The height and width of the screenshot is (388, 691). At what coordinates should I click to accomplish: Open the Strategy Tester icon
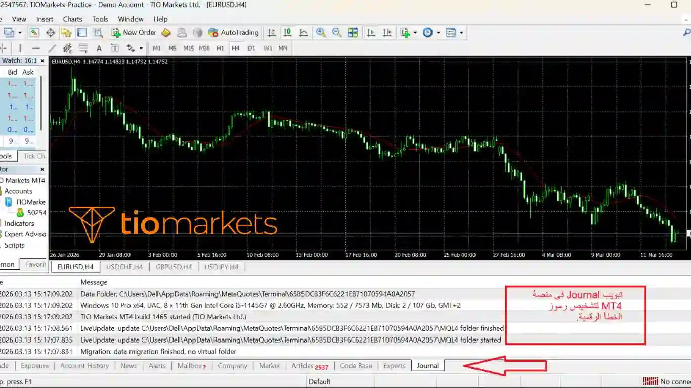click(98, 33)
